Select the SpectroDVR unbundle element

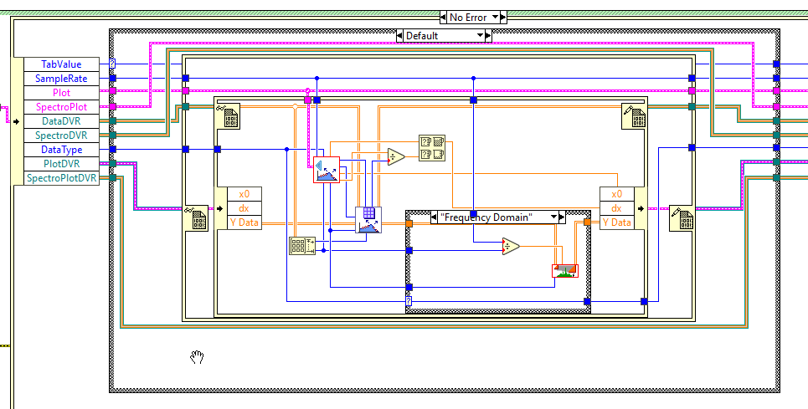pyautogui.click(x=61, y=135)
